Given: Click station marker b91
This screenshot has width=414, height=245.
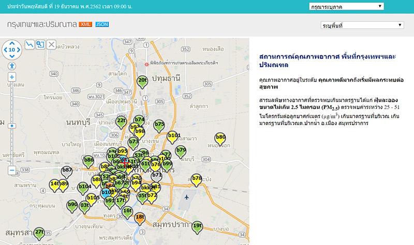Looking at the screenshot, I should [109, 202].
